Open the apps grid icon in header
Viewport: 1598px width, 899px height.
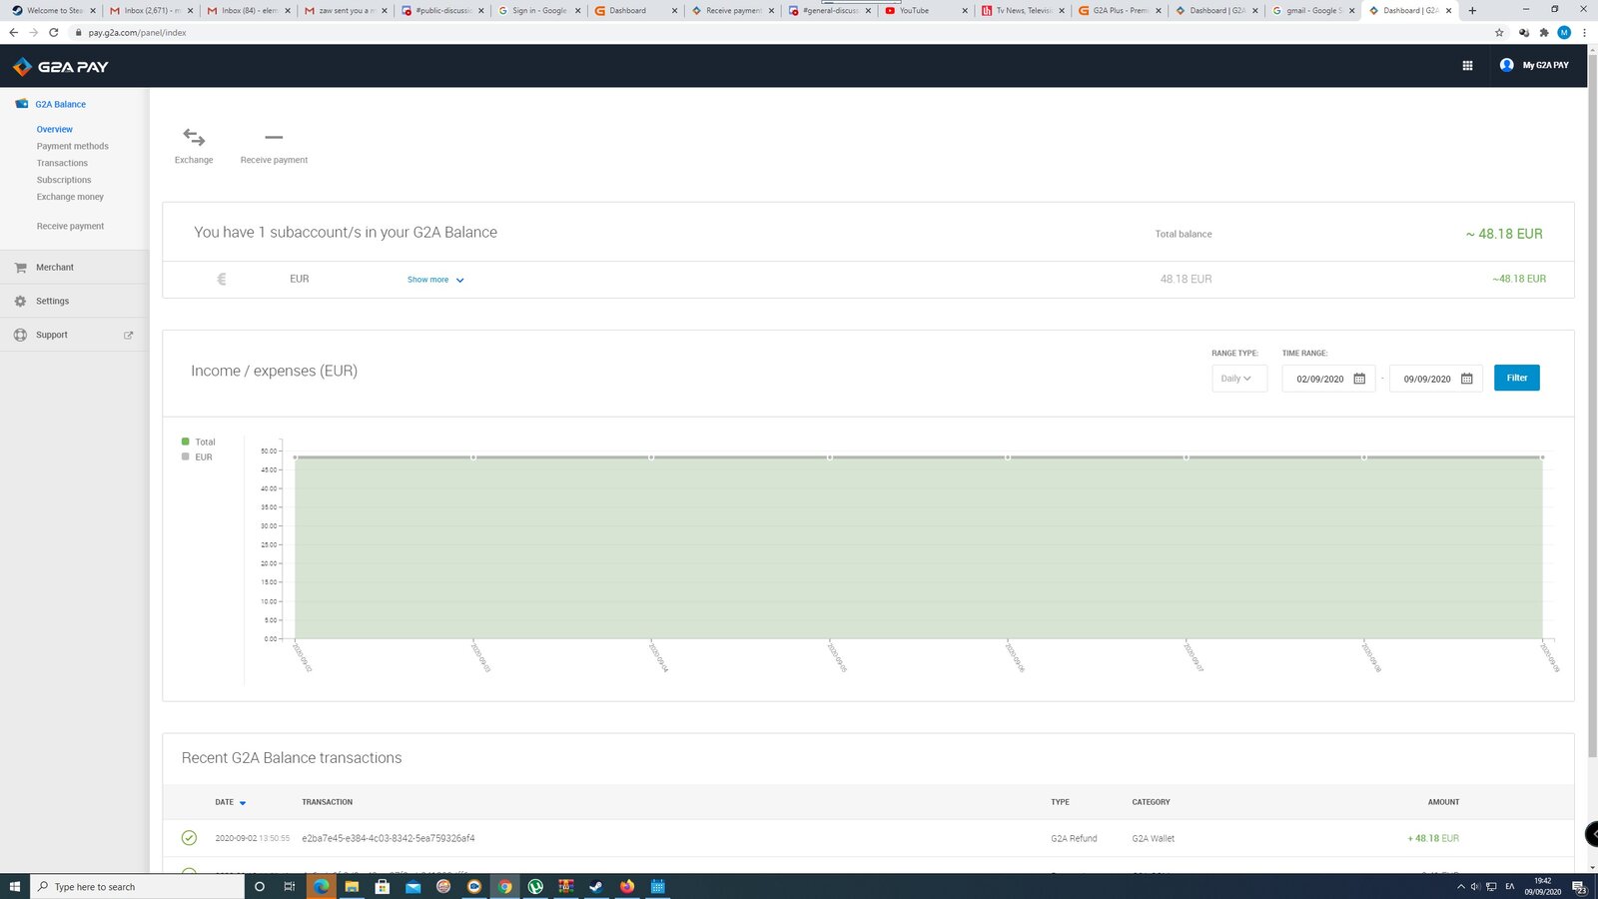1467,66
